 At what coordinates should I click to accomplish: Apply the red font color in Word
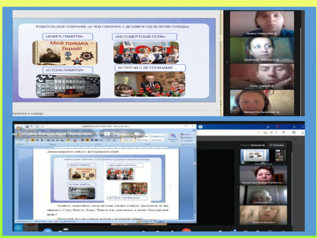[75, 140]
